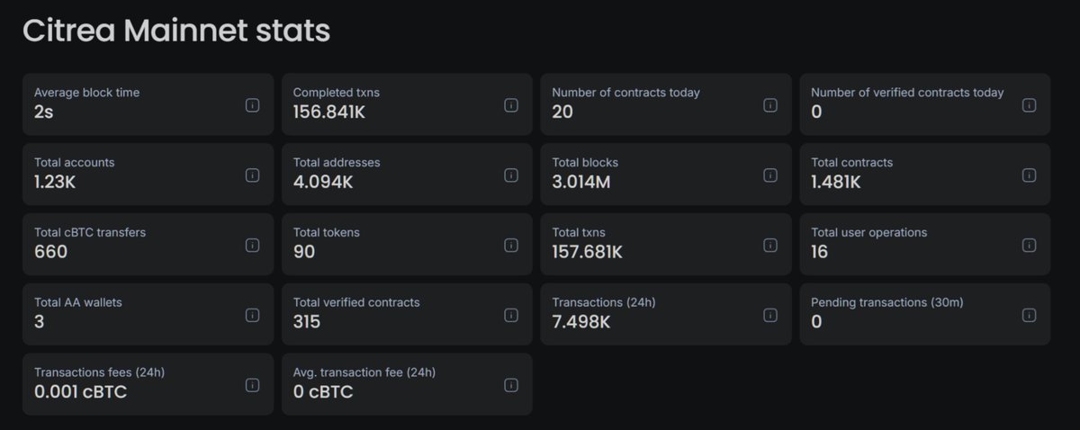Viewport: 1080px width, 430px height.
Task: Select the Citrea Mainnet stats heading
Action: click(x=176, y=31)
